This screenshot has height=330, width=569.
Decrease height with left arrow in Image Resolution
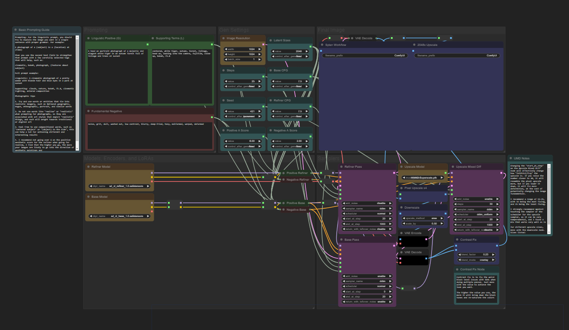(x=226, y=54)
